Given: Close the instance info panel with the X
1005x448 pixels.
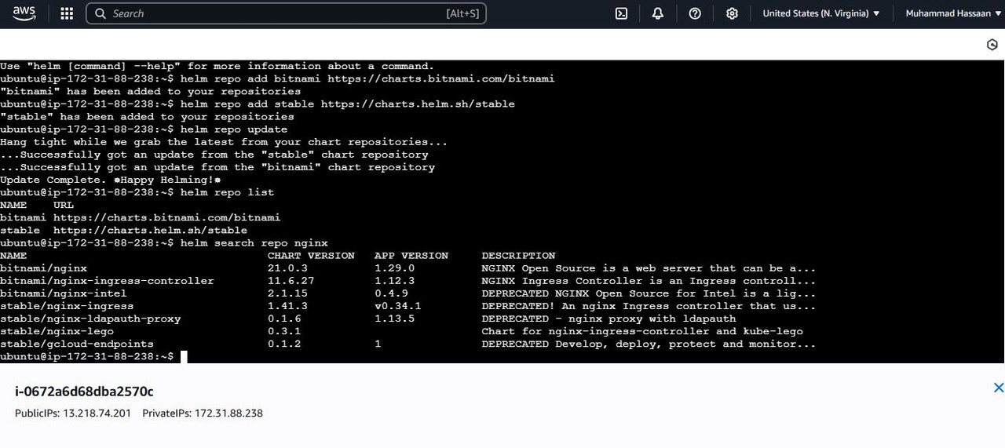Looking at the screenshot, I should pos(998,388).
